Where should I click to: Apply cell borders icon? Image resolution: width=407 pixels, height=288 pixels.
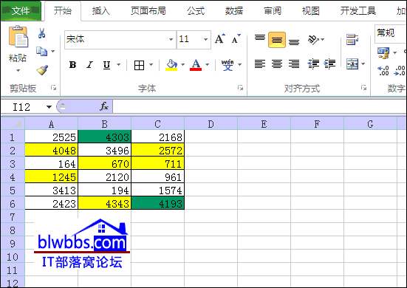[139, 65]
